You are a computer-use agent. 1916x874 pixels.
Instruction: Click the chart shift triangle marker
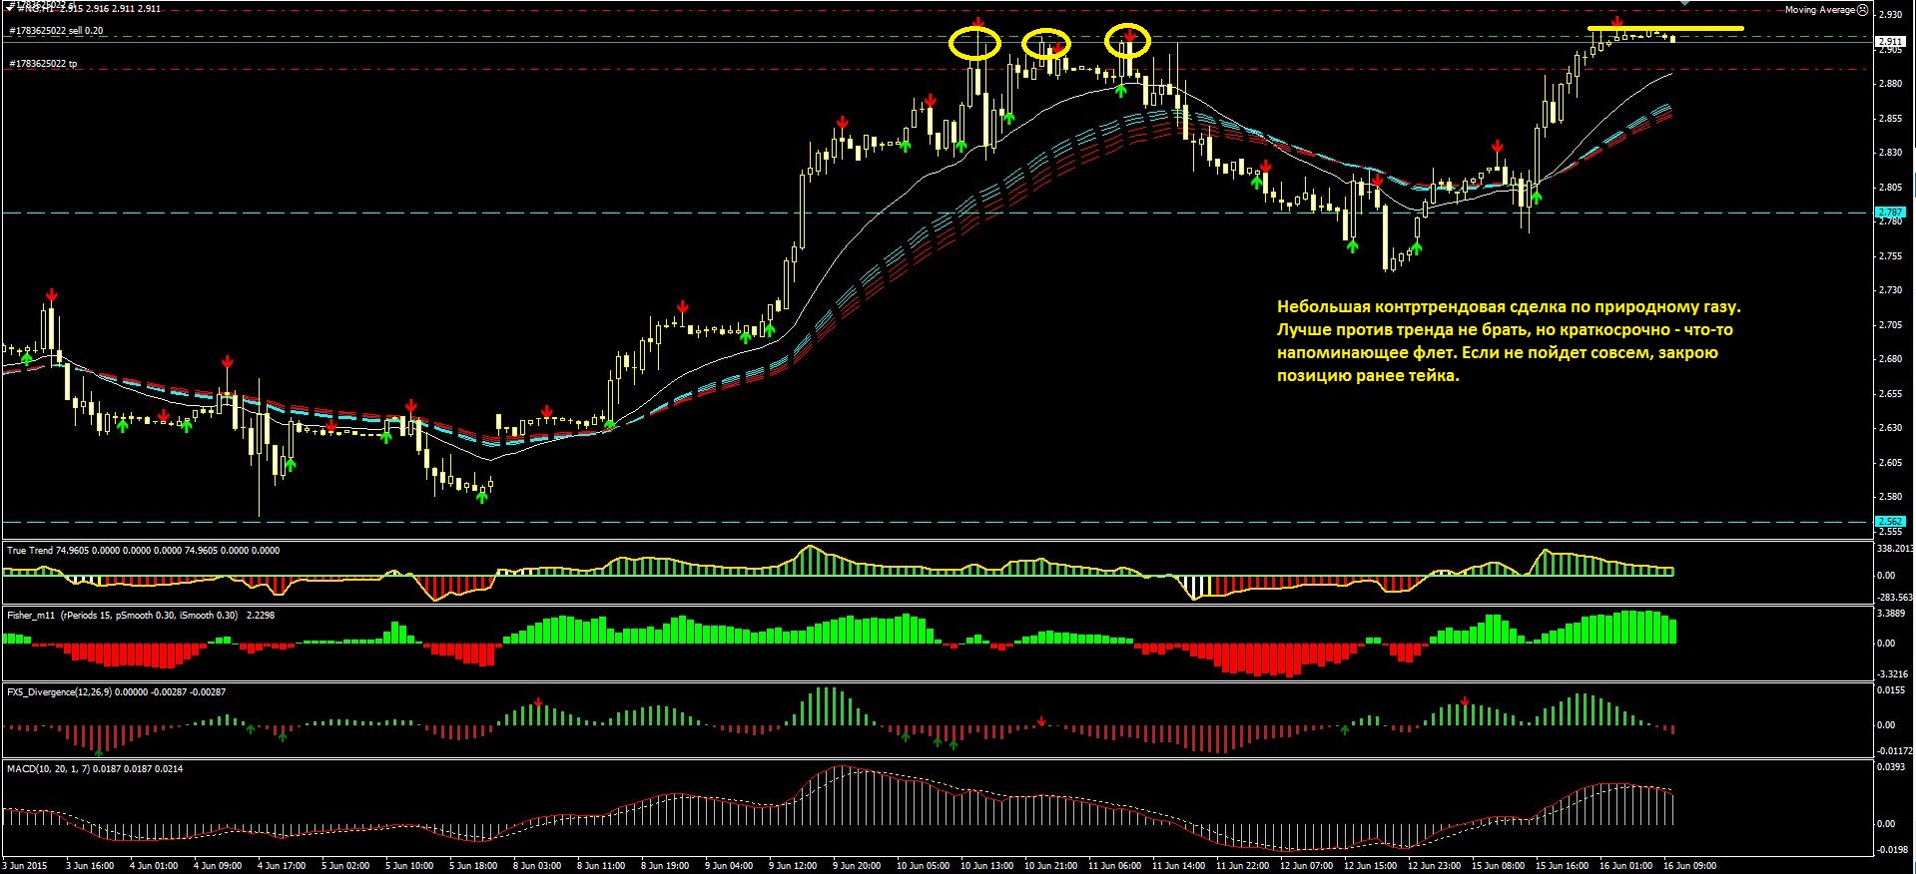click(x=1683, y=3)
